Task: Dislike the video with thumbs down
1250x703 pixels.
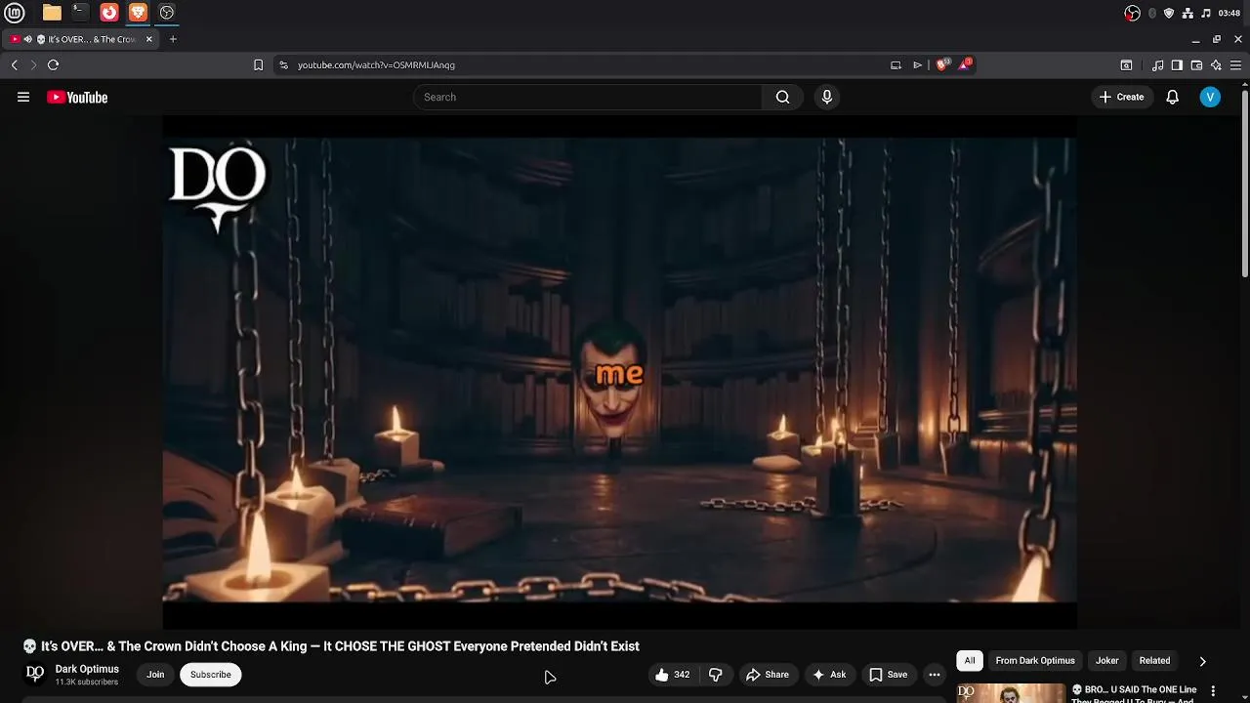Action: click(715, 675)
